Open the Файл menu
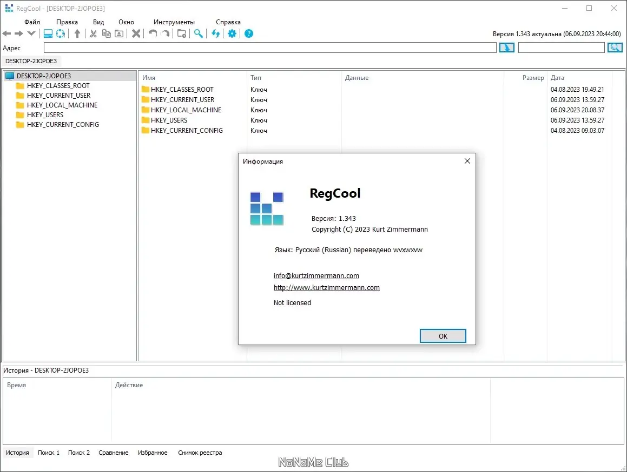627x472 pixels. coord(32,22)
